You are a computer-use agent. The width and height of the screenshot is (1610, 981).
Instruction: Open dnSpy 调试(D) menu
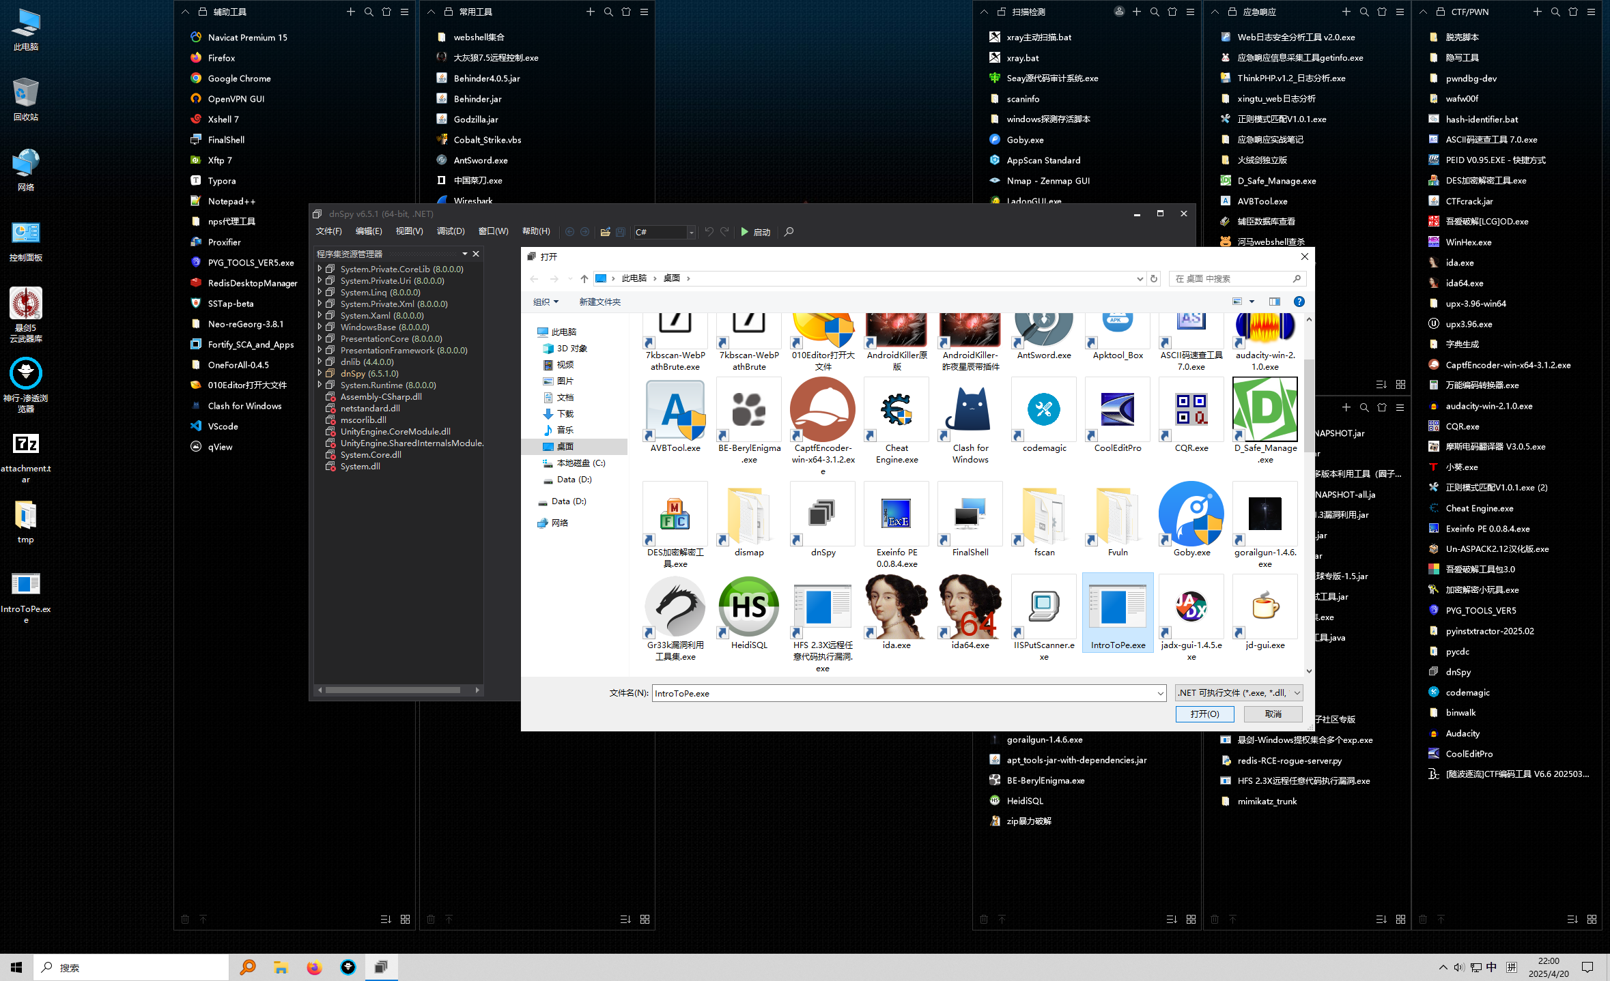point(451,231)
